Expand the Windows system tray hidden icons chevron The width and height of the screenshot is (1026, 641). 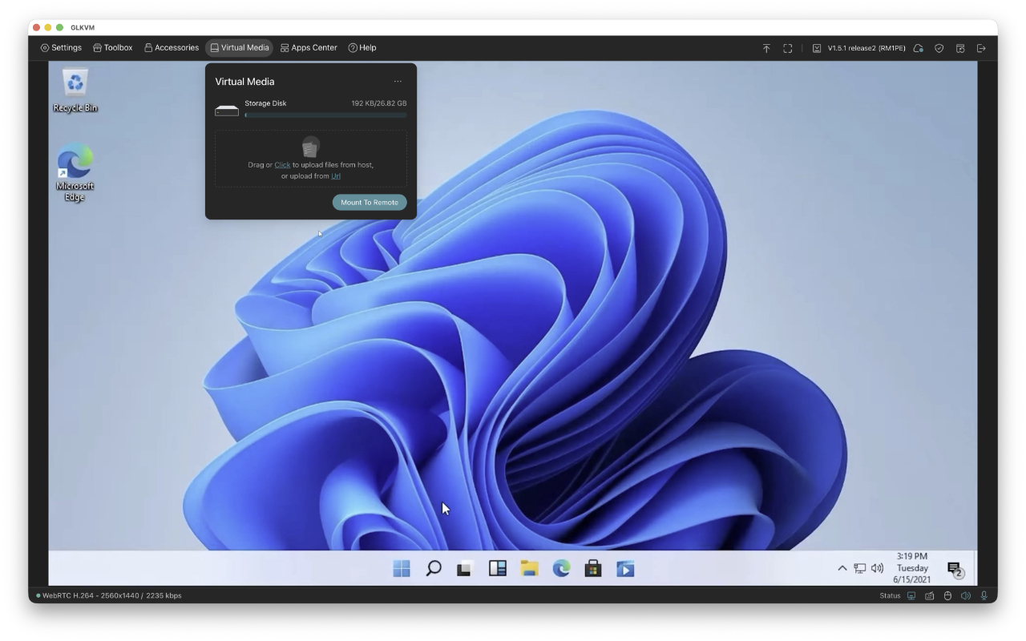pos(842,568)
